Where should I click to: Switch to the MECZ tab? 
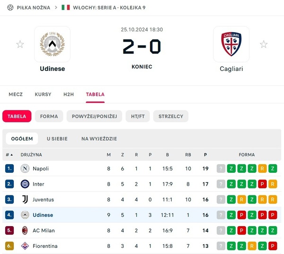16,94
